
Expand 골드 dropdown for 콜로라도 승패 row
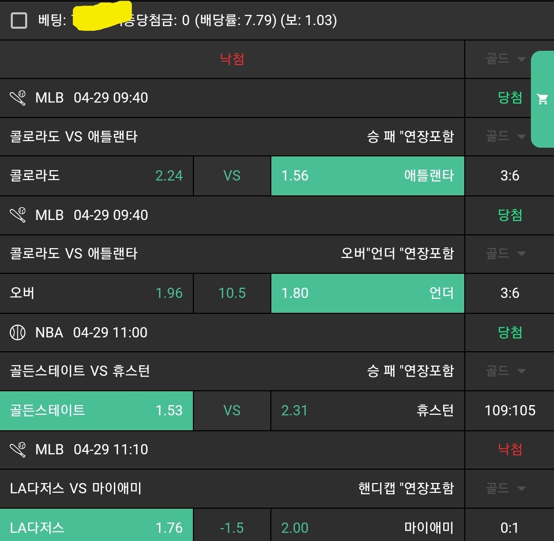click(x=506, y=136)
